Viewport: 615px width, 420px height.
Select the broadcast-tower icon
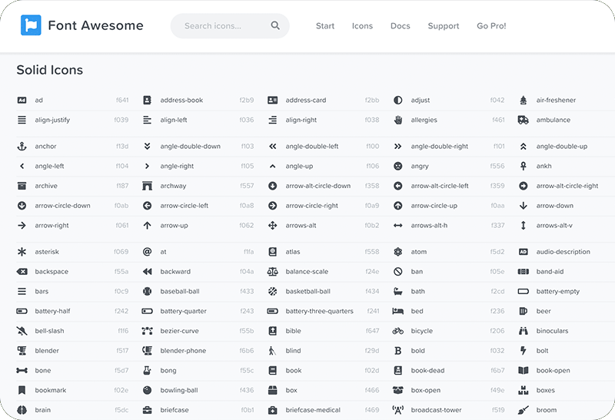pyautogui.click(x=397, y=410)
